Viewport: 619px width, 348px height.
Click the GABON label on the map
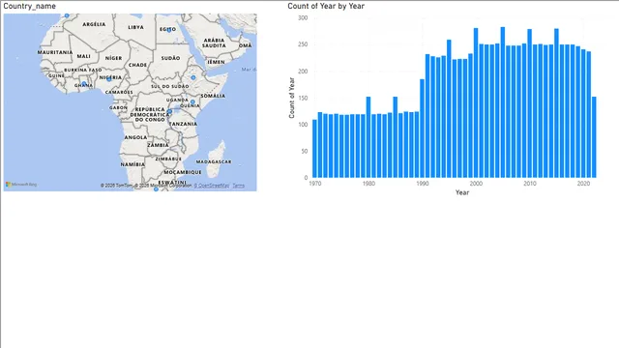click(118, 107)
